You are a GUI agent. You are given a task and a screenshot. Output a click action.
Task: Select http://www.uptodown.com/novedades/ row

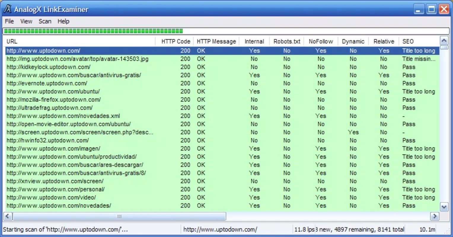coord(222,206)
